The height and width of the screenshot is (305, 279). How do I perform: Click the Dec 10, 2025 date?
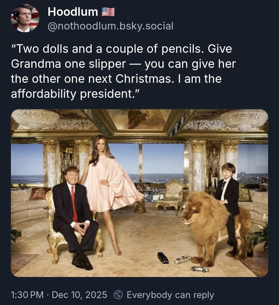coord(79,295)
